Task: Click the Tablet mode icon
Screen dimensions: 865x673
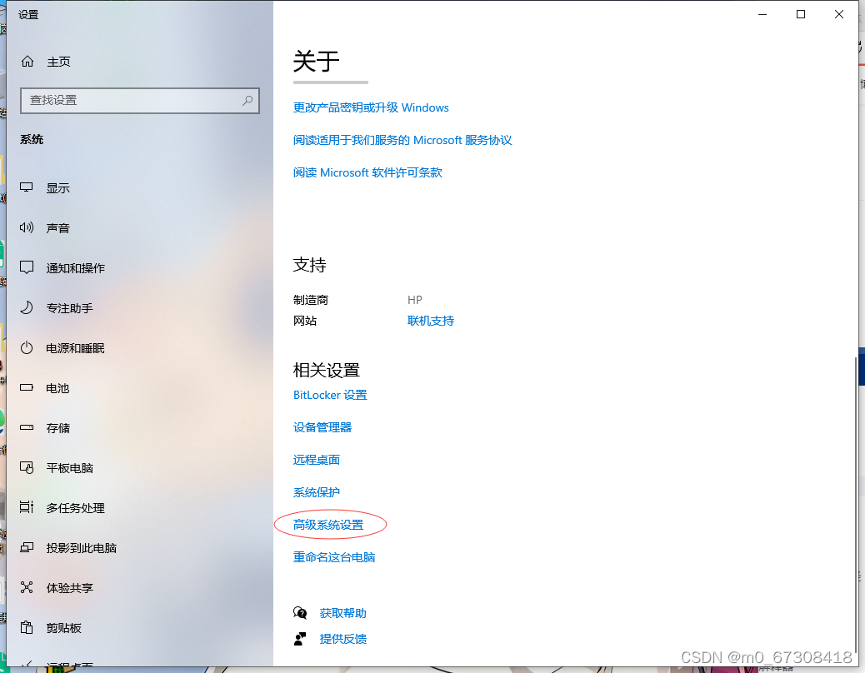Action: (x=27, y=467)
